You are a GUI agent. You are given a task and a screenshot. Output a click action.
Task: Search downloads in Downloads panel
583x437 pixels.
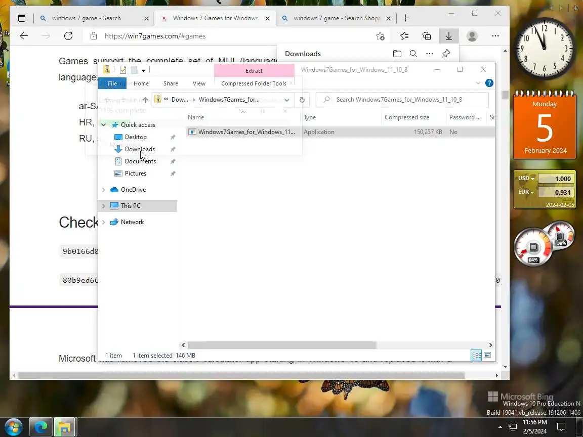coord(413,54)
